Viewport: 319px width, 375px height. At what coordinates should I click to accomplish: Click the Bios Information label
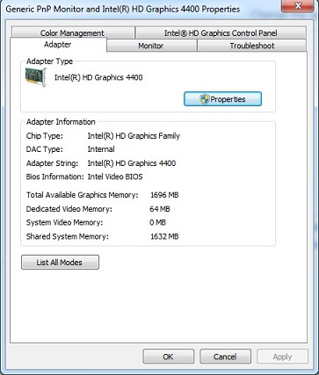(55, 177)
